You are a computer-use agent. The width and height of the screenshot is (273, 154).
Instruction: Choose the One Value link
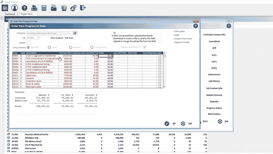point(180,31)
